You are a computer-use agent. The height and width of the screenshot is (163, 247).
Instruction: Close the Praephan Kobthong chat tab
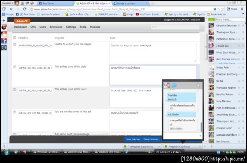(200, 146)
